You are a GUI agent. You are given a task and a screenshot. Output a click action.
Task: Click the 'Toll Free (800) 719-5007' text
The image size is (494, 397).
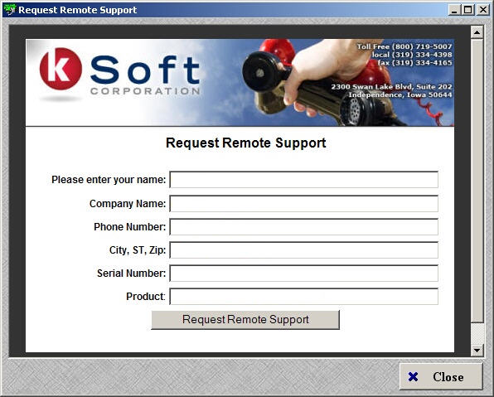coord(404,46)
